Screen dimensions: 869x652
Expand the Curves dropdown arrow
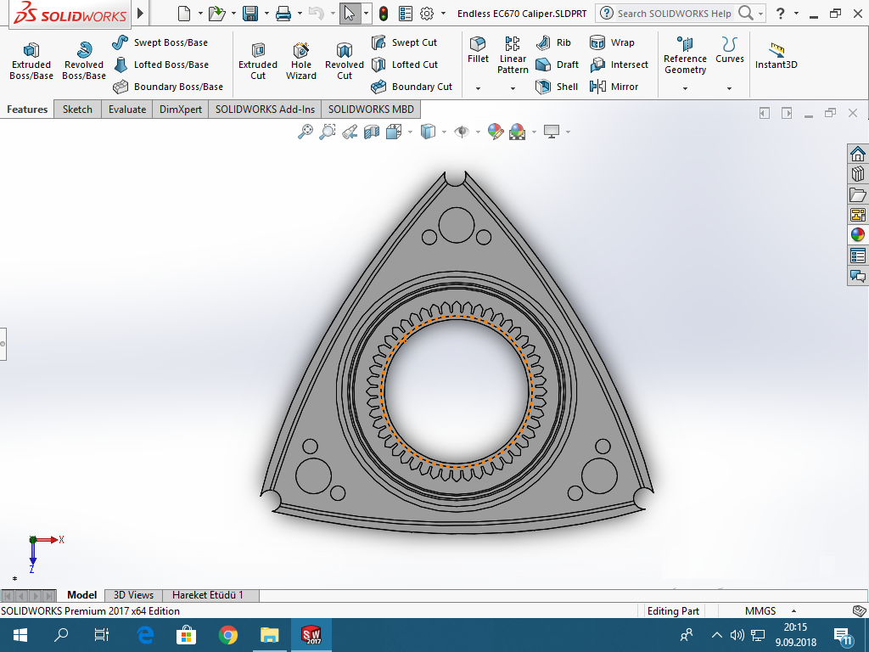click(729, 88)
